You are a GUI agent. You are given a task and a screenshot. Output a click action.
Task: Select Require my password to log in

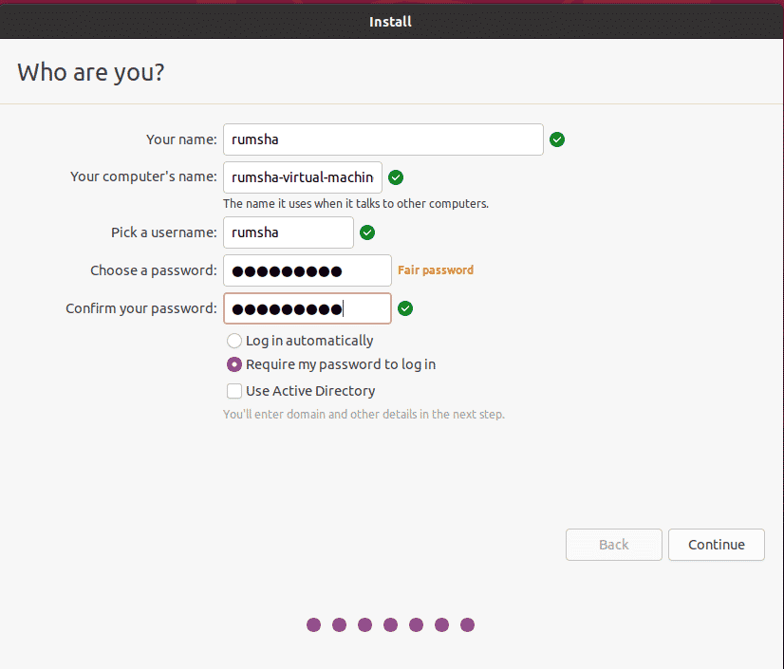234,364
